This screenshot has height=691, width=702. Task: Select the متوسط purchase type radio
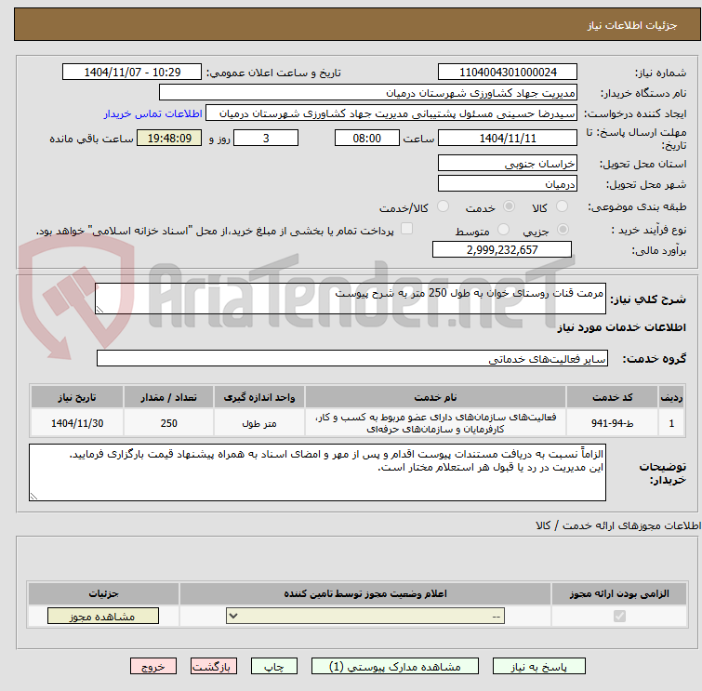(503, 230)
